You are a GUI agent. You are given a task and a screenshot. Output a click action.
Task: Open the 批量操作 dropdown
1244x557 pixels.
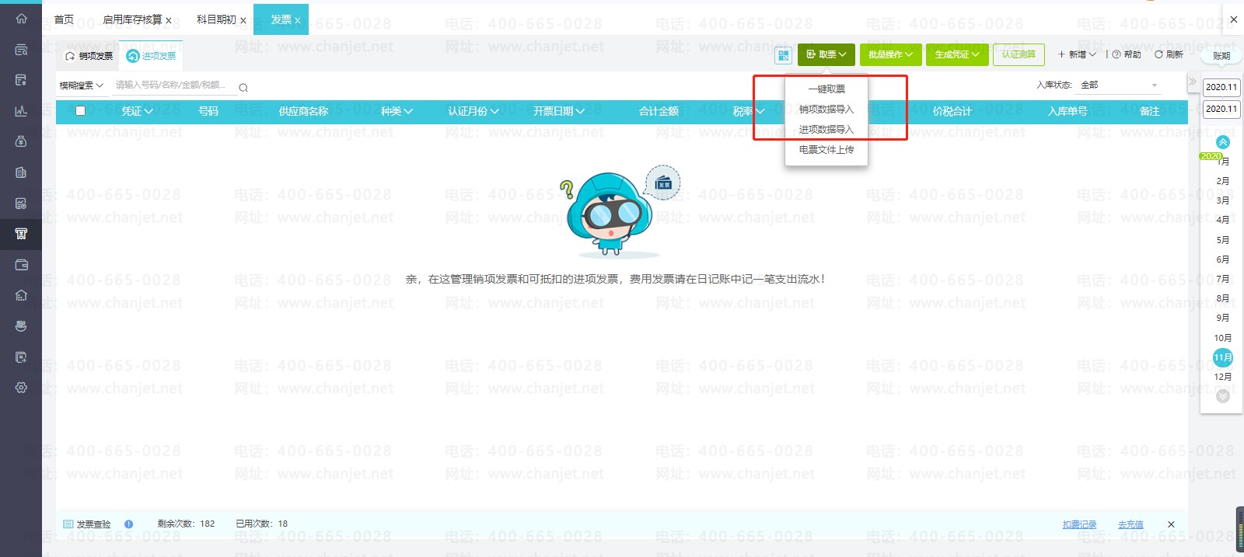[x=891, y=54]
